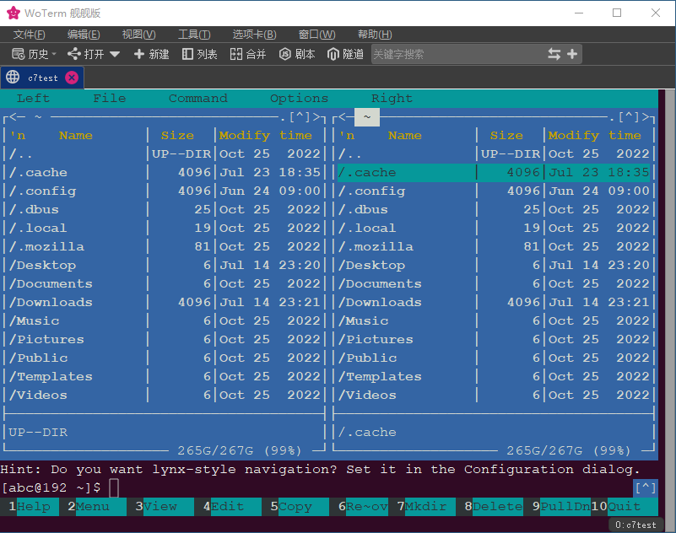Click the 4Edit function key button
676x533 pixels.
(x=232, y=506)
